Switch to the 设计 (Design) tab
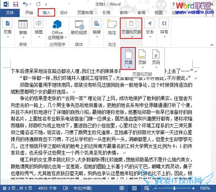This screenshot has height=192, width=216. point(64,13)
